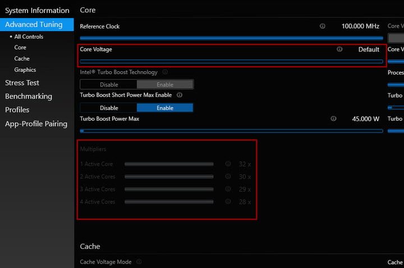The height and width of the screenshot is (268, 404).
Task: Click the 32 x multiplier value
Action: coord(245,164)
